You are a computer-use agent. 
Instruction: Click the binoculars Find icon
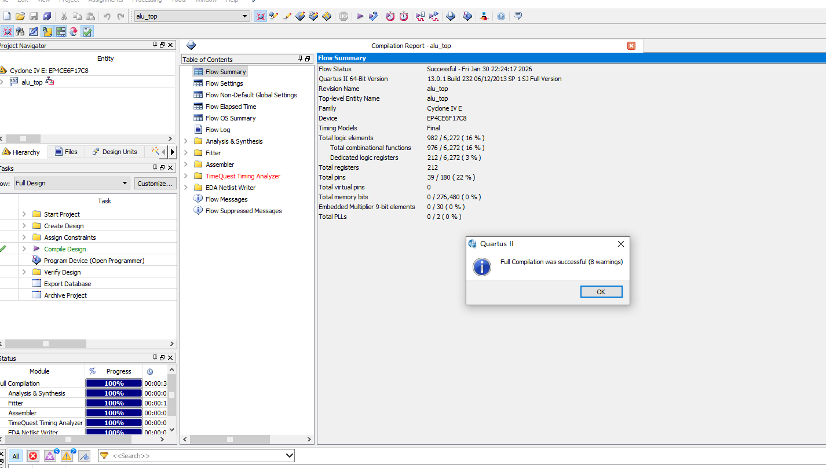click(x=20, y=31)
